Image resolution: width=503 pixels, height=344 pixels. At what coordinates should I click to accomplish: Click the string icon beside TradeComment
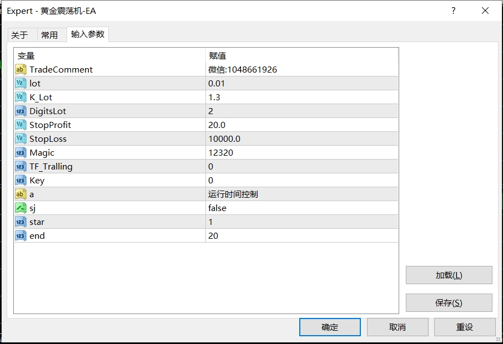pos(21,69)
